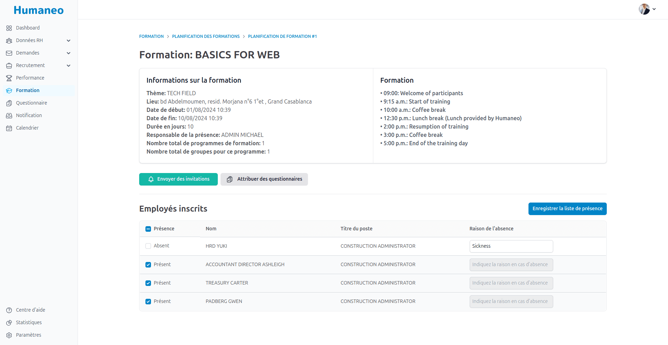Expand the Recrutement sidebar section
This screenshot has width=668, height=345.
point(69,66)
